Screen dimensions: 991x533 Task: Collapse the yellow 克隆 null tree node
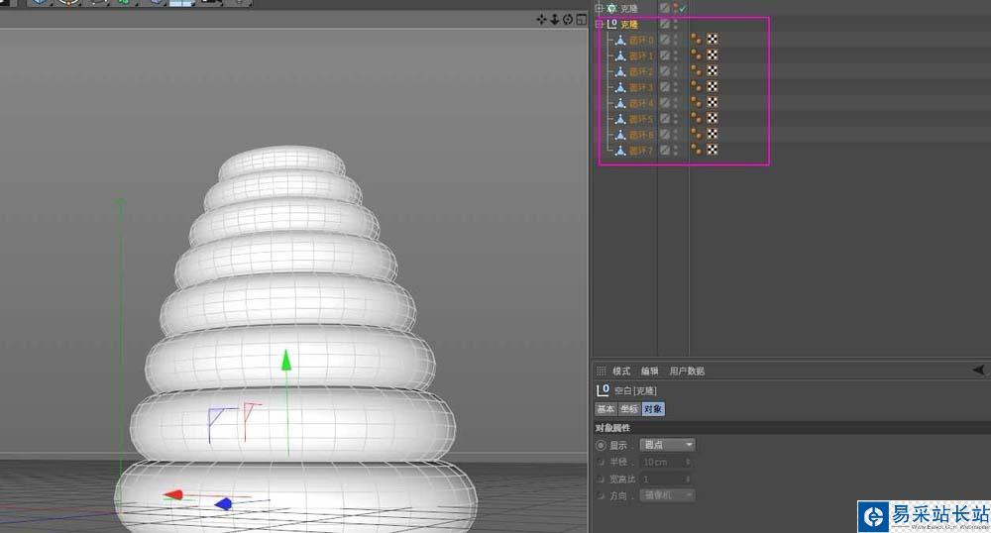tap(600, 24)
